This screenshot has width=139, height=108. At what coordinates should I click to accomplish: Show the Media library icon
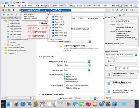point(128,68)
